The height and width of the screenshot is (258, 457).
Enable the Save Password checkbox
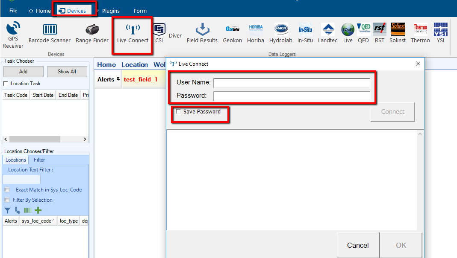[178, 112]
